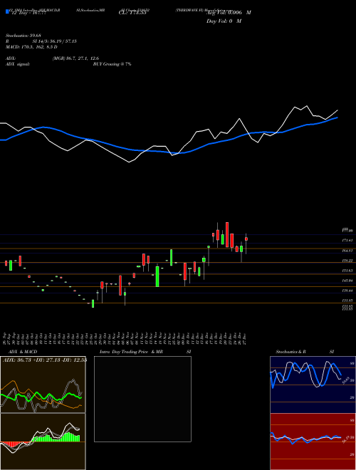Screen dimensions: 356x470
Task: Click the lowest green candle at the bottom
Action: (x=93, y=303)
